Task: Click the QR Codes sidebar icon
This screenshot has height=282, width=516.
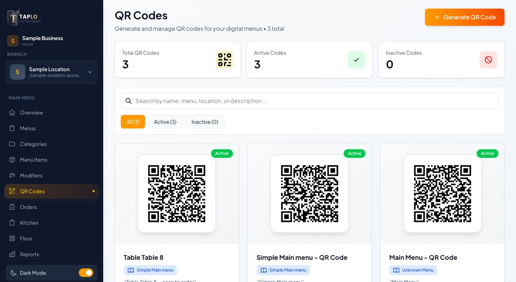Action: (x=12, y=191)
